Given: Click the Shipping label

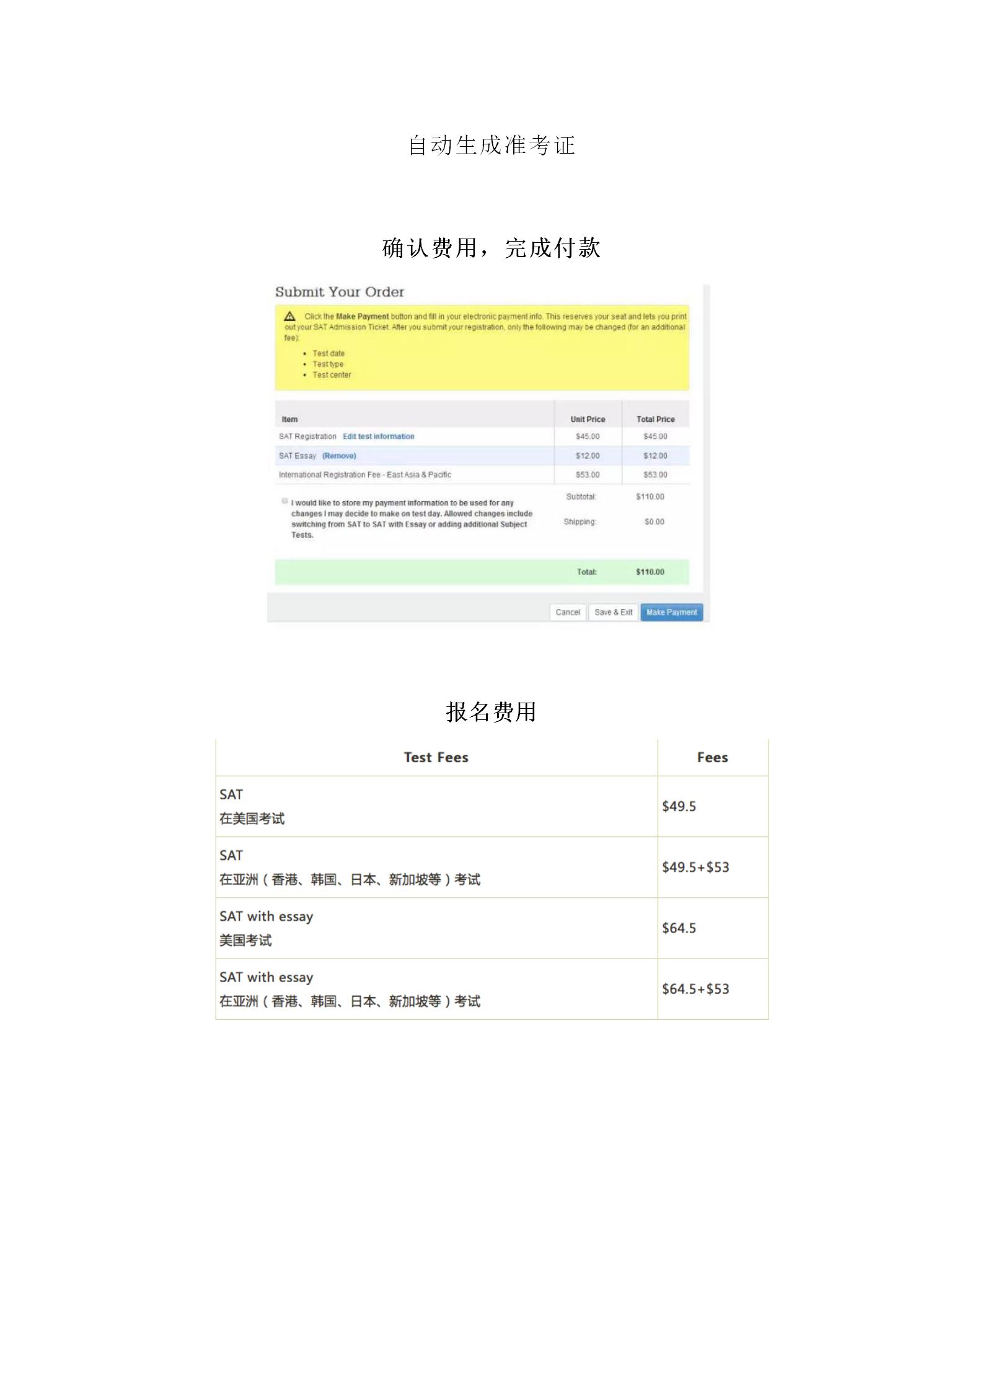Looking at the screenshot, I should coord(580,522).
